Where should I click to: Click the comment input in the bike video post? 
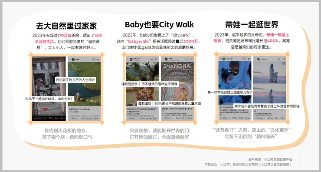[41, 118]
